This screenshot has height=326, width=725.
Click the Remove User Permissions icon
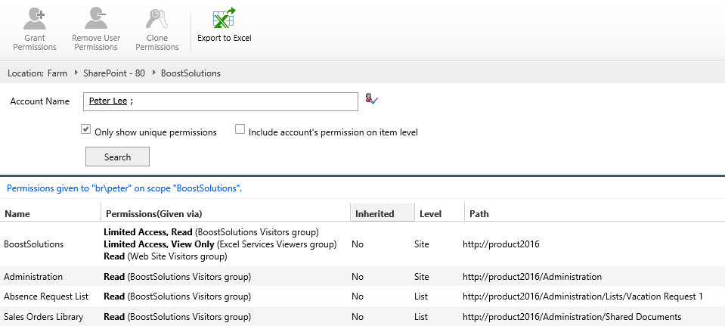pos(96,18)
